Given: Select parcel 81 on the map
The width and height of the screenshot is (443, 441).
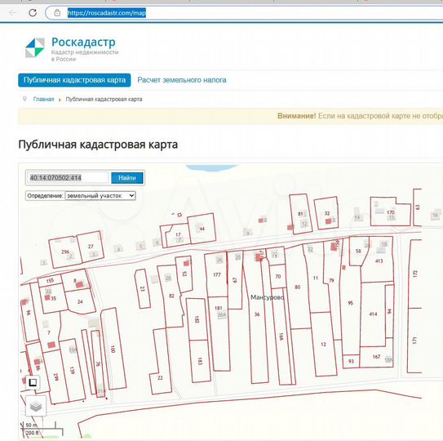Looking at the screenshot, I should tap(300, 214).
